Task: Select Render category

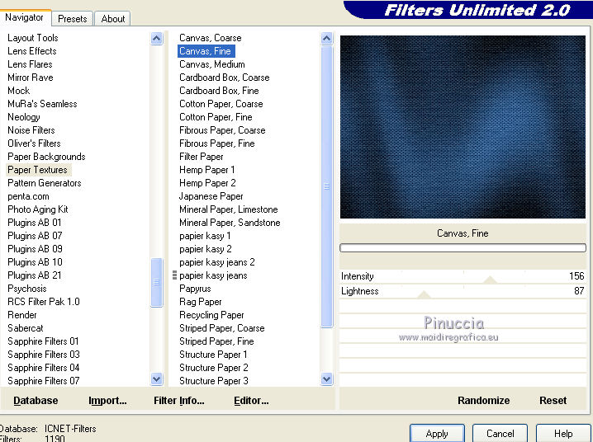Action: (22, 315)
